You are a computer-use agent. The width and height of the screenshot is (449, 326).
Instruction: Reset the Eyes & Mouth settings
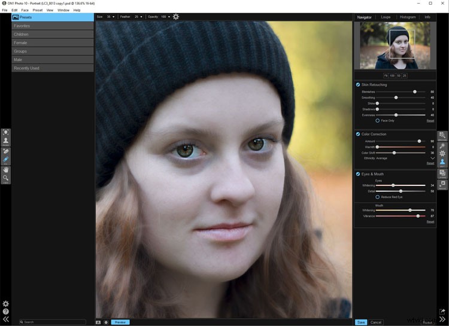point(430,222)
